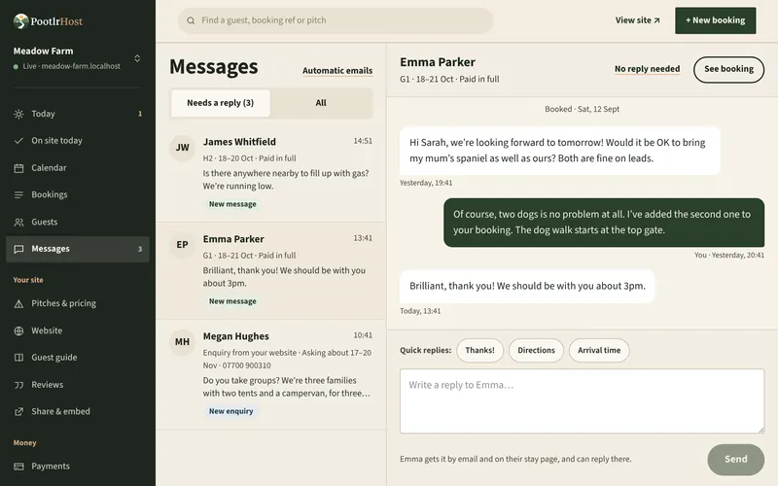The width and height of the screenshot is (778, 486).
Task: Click the Write a reply to Emma box
Action: click(582, 401)
